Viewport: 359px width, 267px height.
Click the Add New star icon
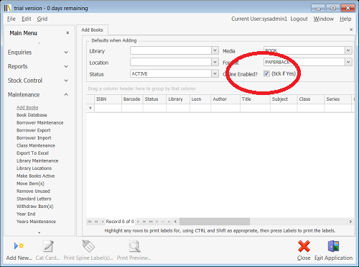tap(19, 246)
